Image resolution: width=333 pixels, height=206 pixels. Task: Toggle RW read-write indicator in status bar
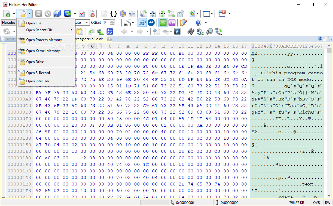tap(327, 203)
